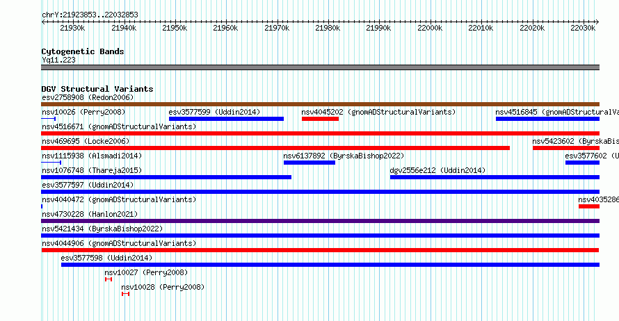Click the nsv5421434 (ByrskaBishop2022) label
Screen dimensions: 619x321
click(102, 229)
